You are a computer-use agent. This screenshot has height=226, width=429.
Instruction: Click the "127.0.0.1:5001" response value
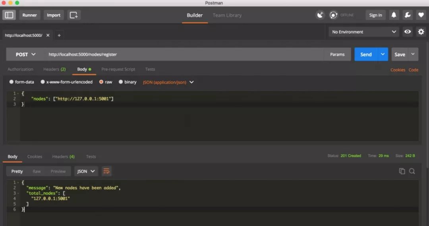pyautogui.click(x=50, y=198)
